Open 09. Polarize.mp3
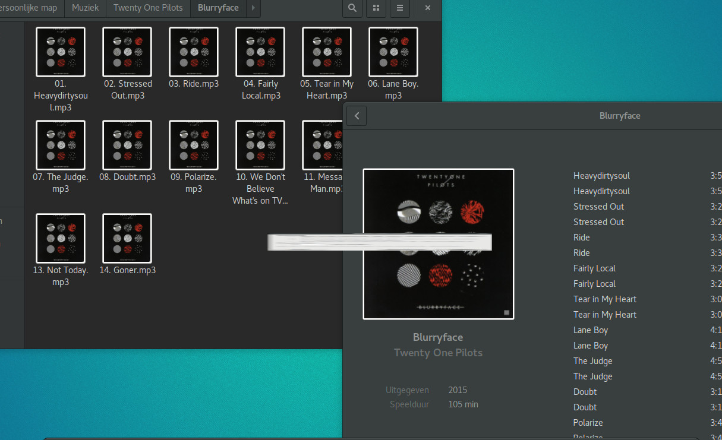The image size is (722, 440). [194, 145]
